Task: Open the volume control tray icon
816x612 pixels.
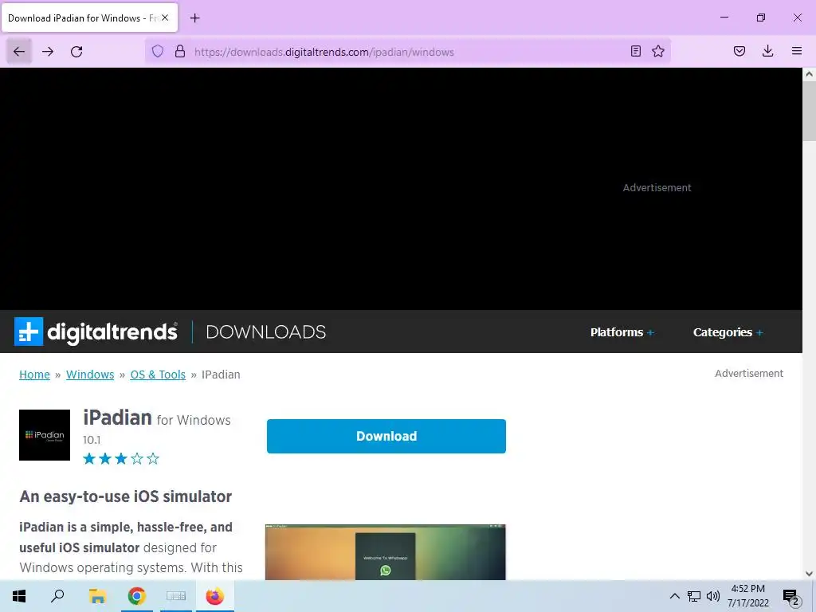Action: pyautogui.click(x=713, y=596)
